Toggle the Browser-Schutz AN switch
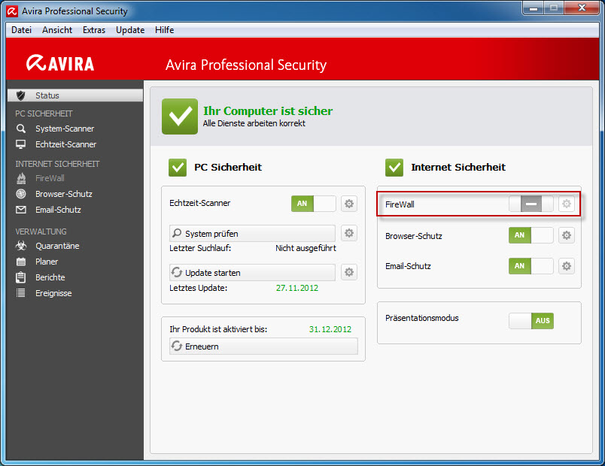605x466 pixels. 531,235
